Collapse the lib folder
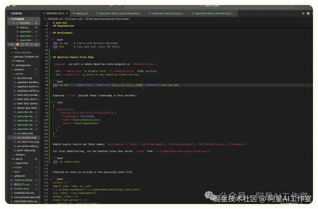The height and width of the screenshot is (209, 318). (x=12, y=48)
